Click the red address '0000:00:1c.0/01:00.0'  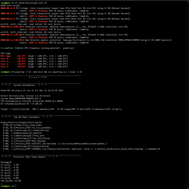12,27
